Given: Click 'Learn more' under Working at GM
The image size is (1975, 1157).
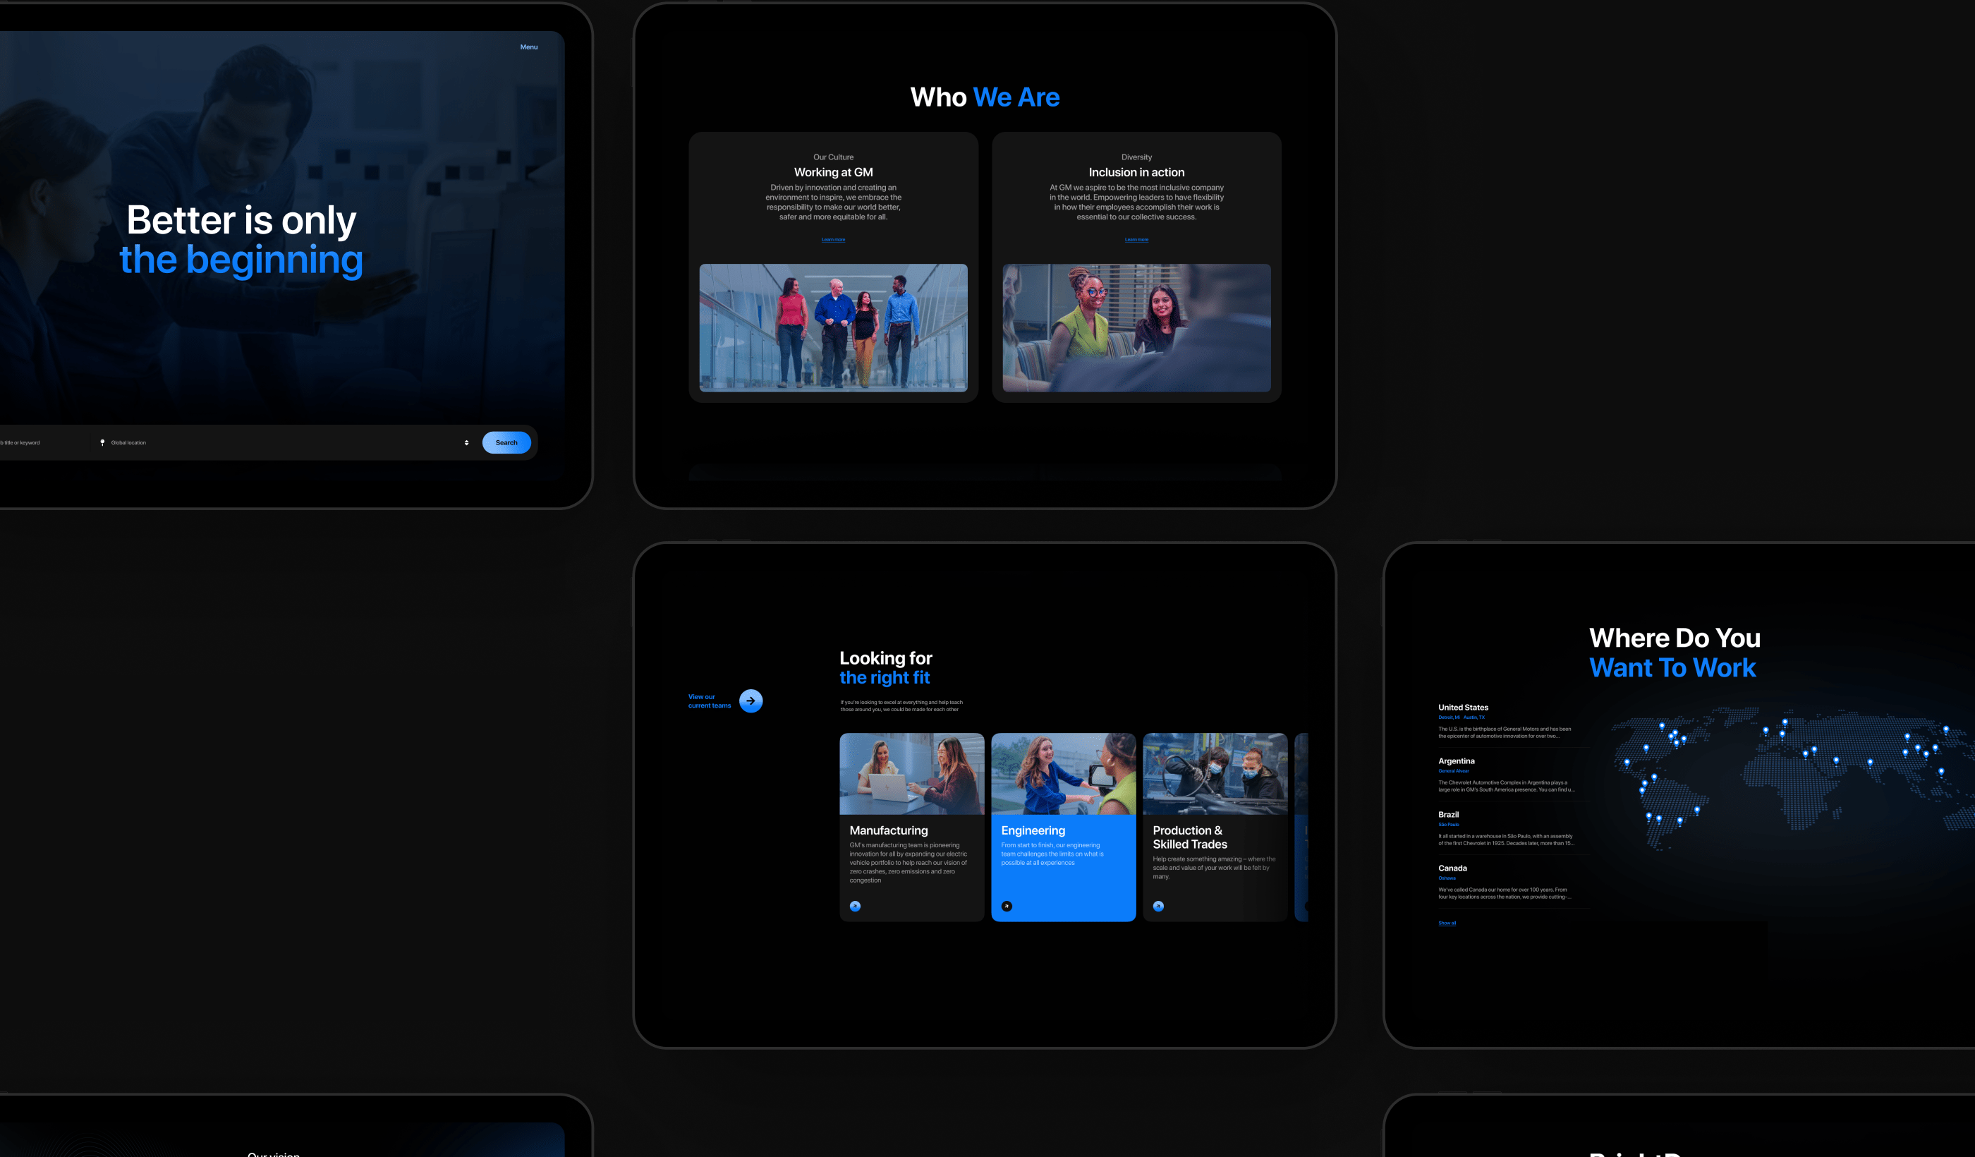Looking at the screenshot, I should [x=833, y=239].
